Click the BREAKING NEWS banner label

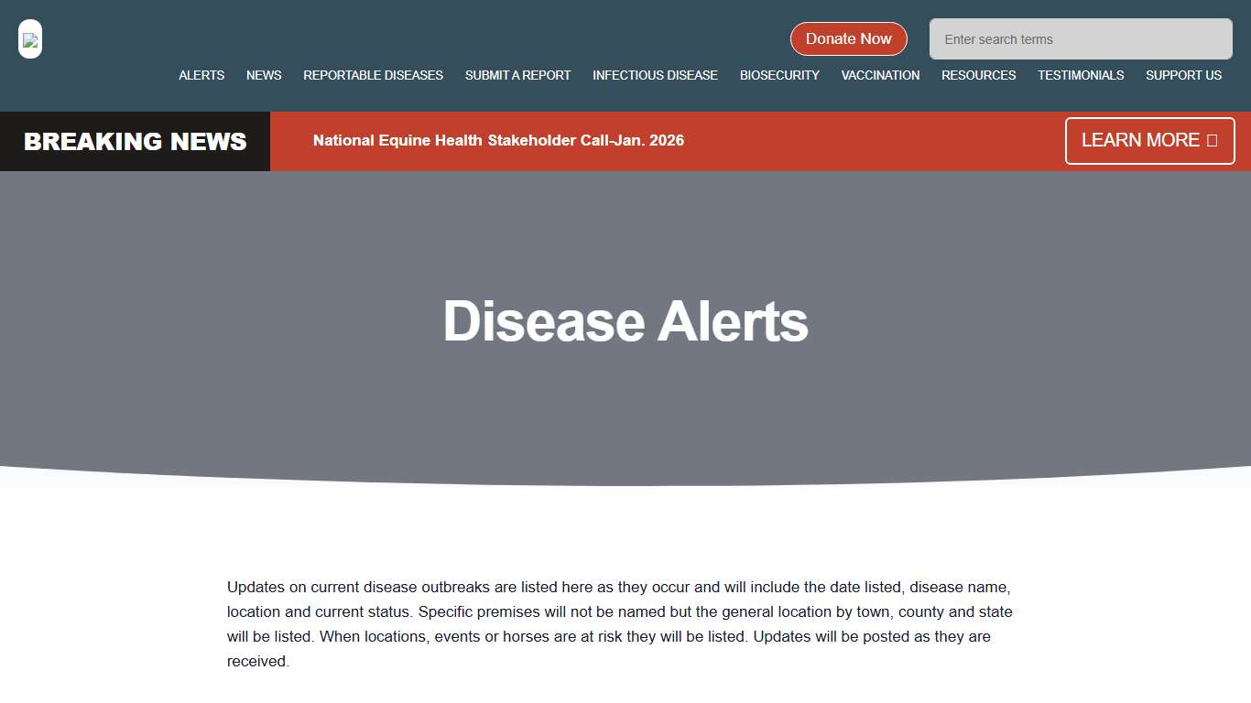pyautogui.click(x=136, y=141)
